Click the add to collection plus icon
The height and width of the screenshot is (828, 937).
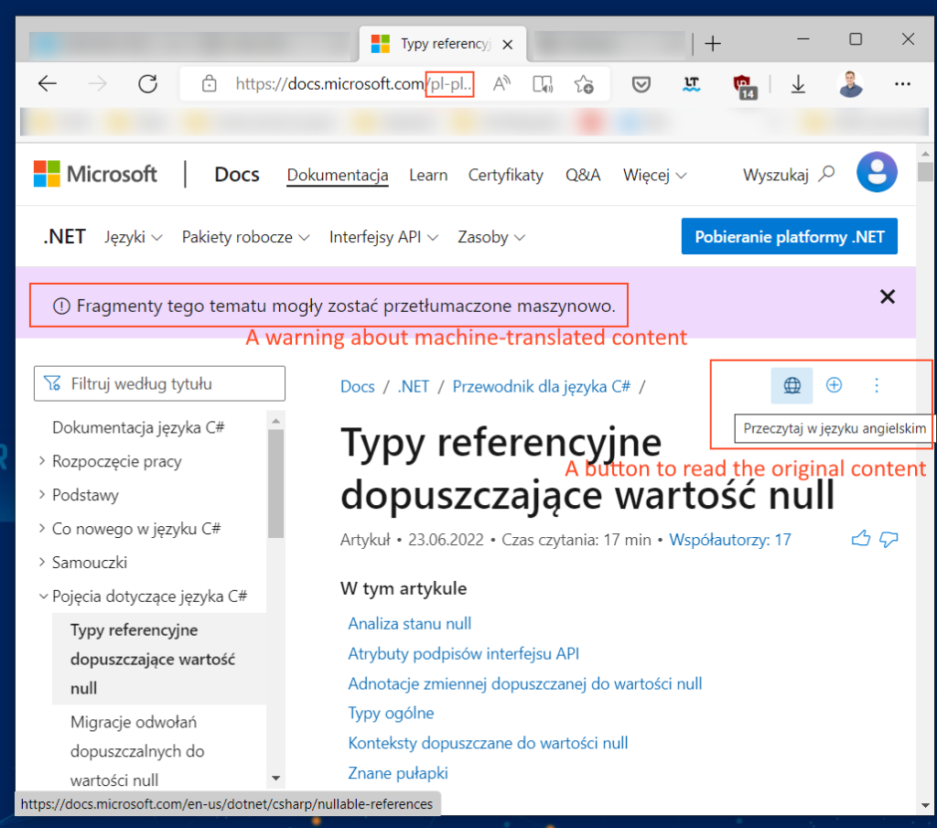834,385
